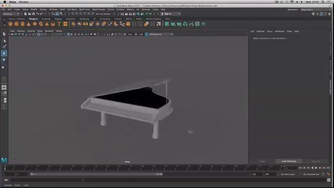Open the No Character Set dropdown
Viewport: 334px width, 188px height.
(x=311, y=174)
